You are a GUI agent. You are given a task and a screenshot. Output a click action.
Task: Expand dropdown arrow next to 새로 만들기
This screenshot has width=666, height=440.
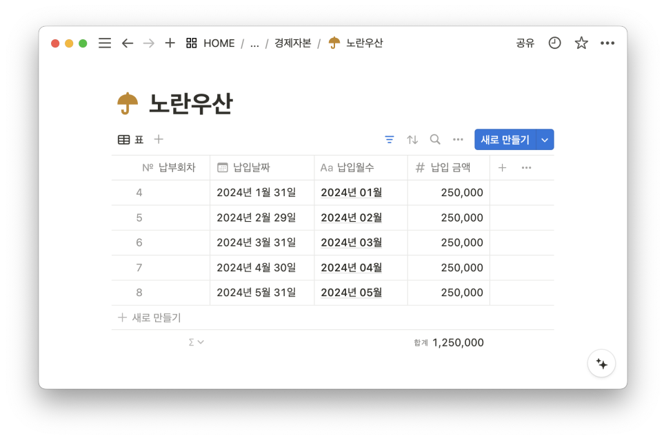coord(545,140)
